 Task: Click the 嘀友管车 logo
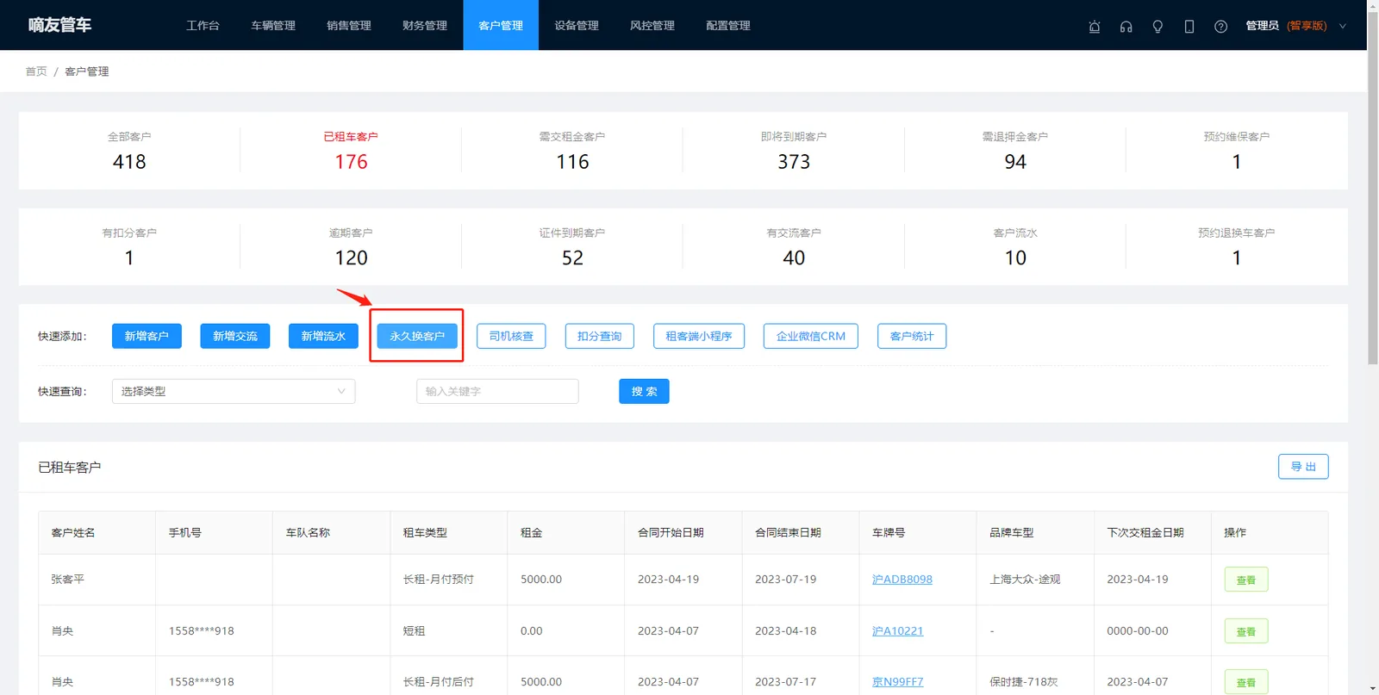pyautogui.click(x=59, y=25)
